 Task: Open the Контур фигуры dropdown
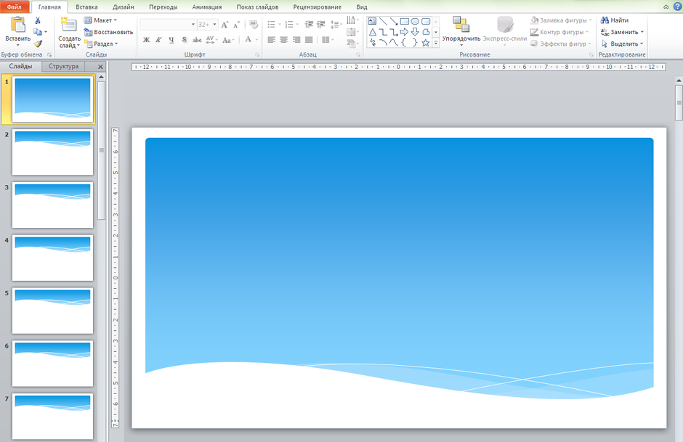(x=559, y=32)
